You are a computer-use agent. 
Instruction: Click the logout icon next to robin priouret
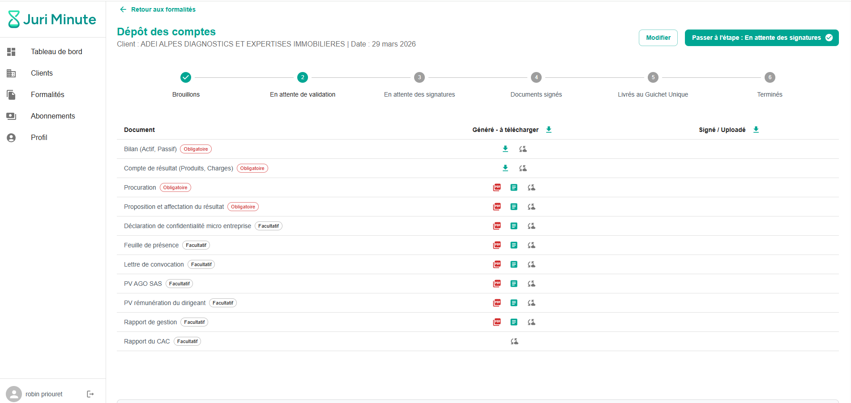(x=90, y=394)
